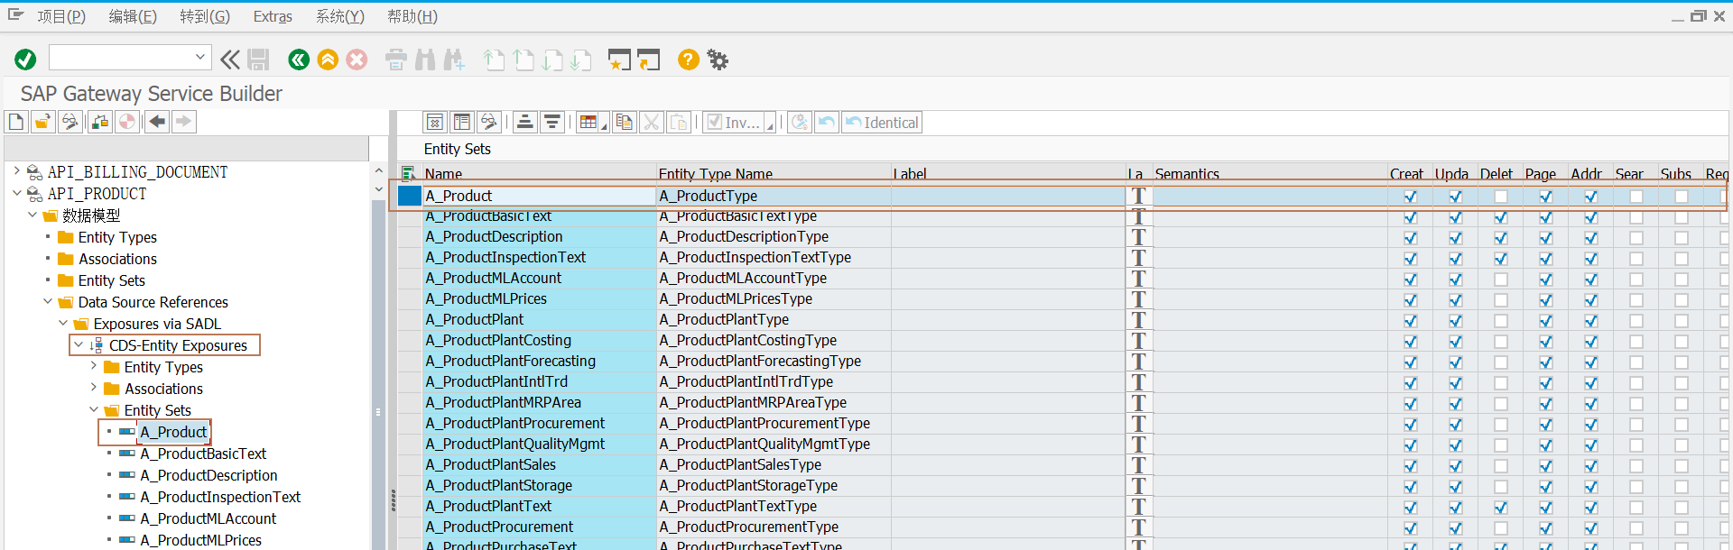This screenshot has height=550, width=1733.
Task: Toggle Creatable checkbox for A_Product row
Action: [1411, 197]
